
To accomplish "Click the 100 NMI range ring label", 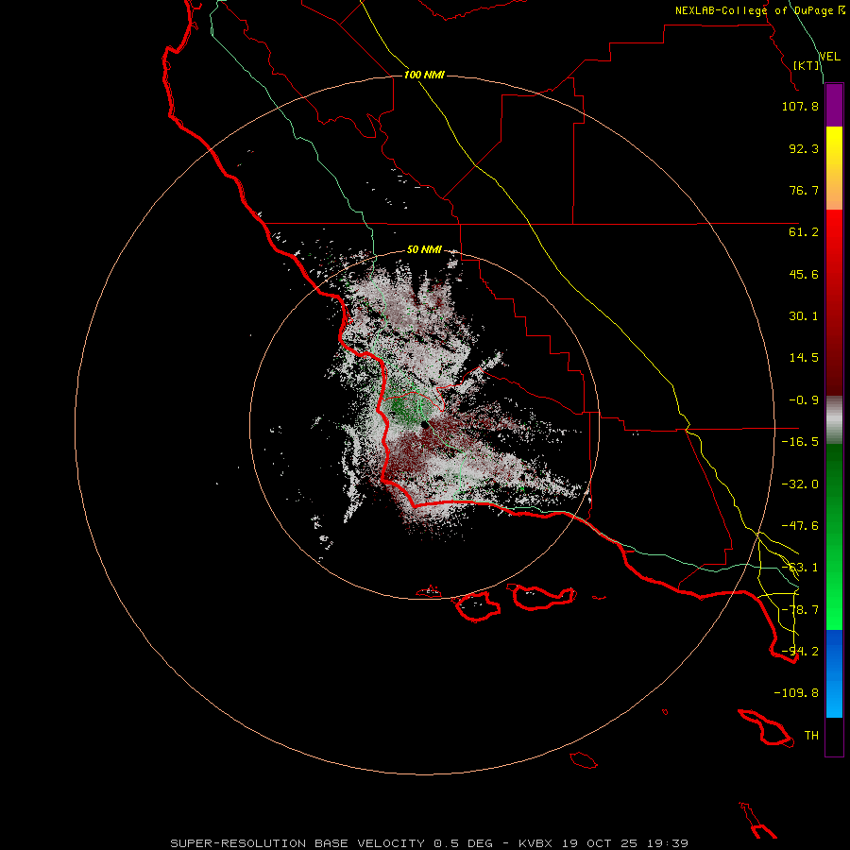I will [424, 75].
